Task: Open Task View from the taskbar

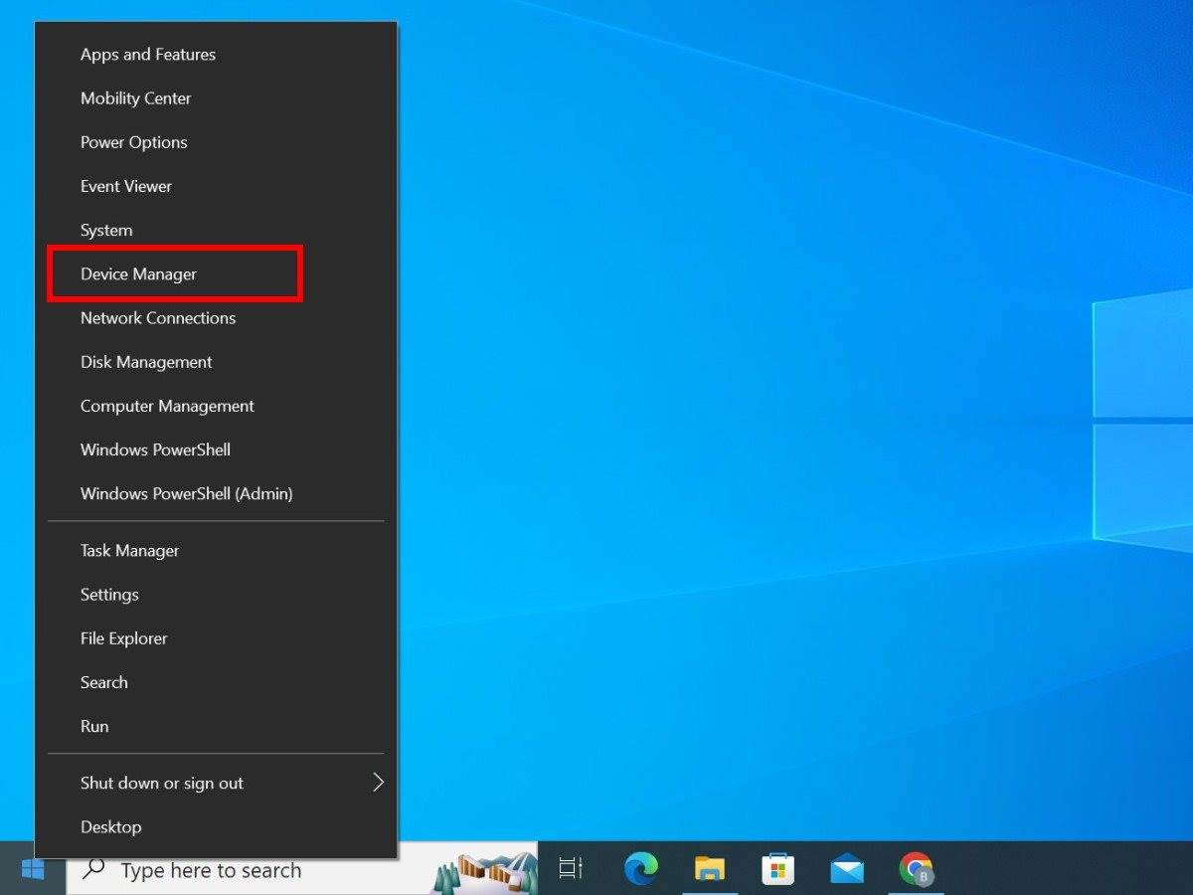Action: pyautogui.click(x=571, y=869)
